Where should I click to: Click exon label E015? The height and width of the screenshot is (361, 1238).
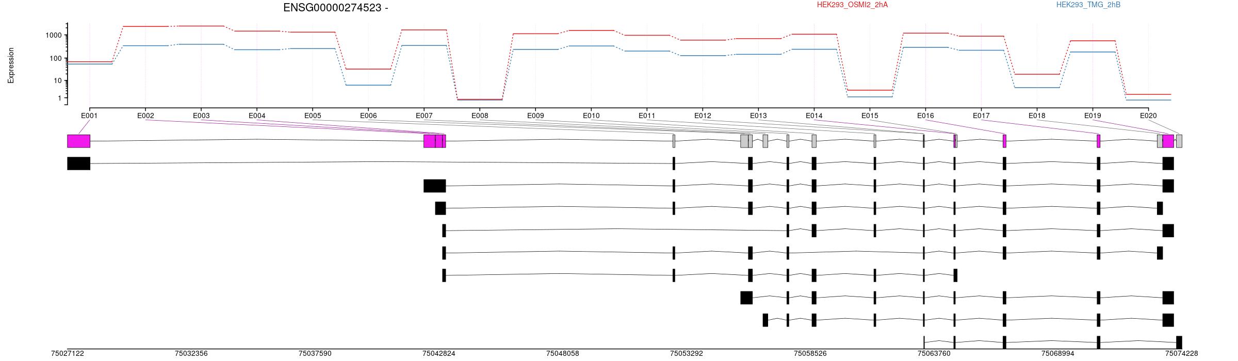click(870, 116)
